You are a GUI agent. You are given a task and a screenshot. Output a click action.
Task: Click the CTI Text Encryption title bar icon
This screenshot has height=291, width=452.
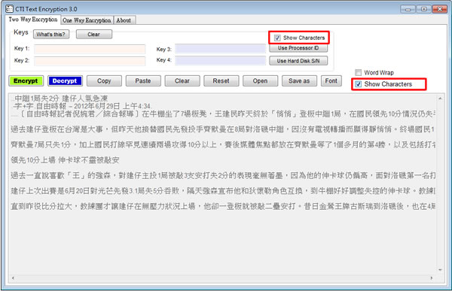10,9
